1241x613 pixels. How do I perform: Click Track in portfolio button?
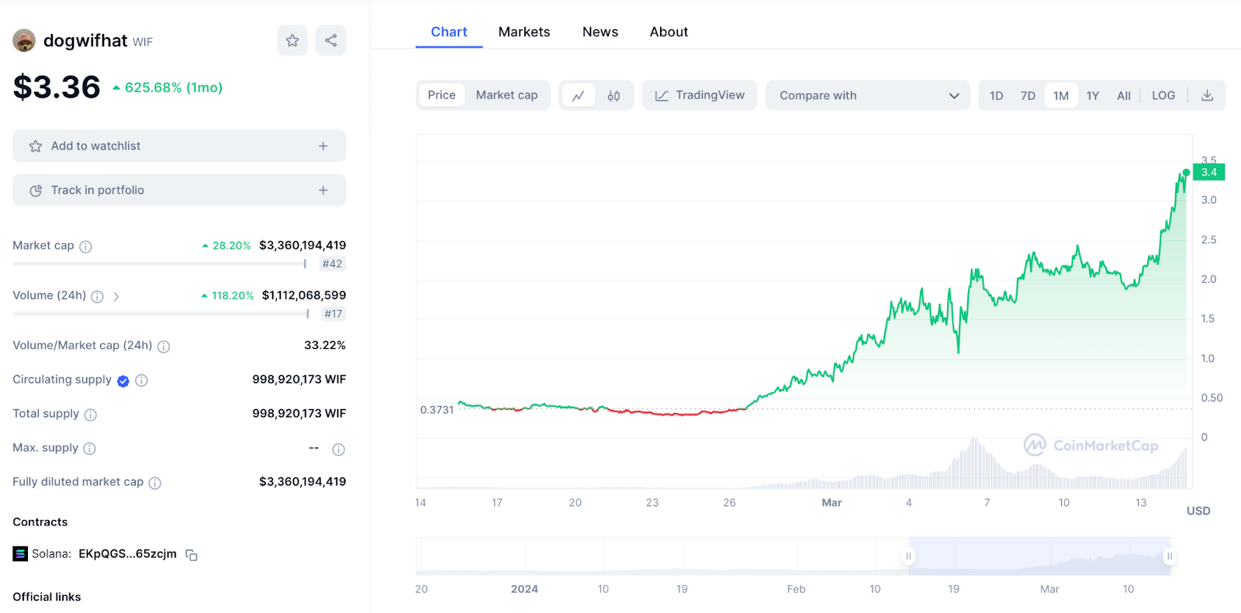(179, 190)
